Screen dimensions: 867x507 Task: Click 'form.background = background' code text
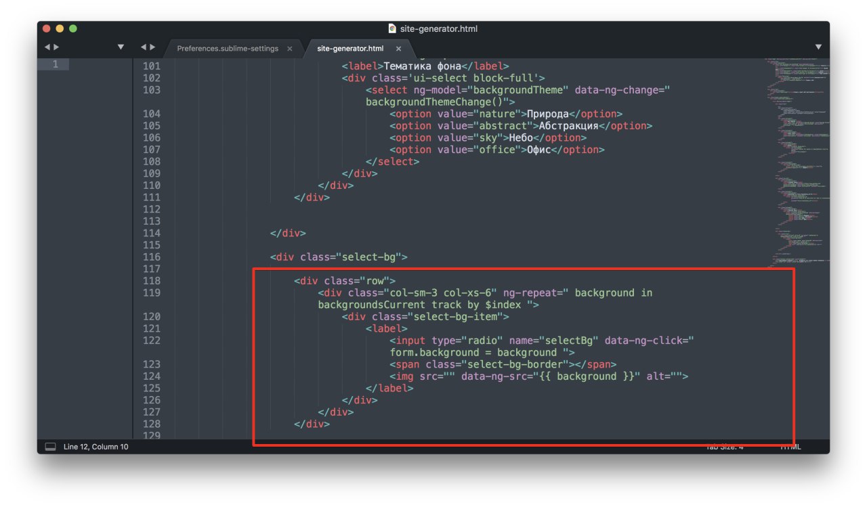473,353
